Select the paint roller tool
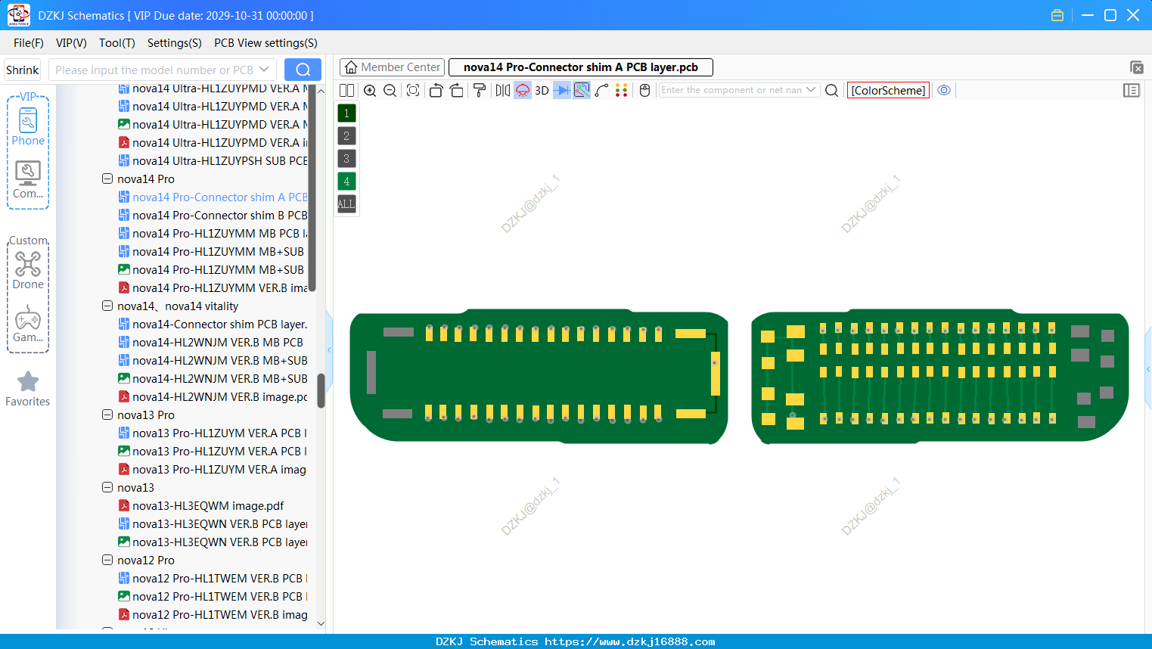Screen dimensions: 1152x649 pos(480,90)
